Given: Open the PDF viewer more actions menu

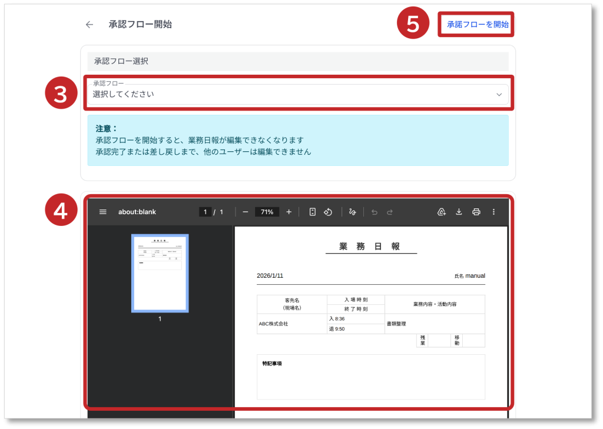Looking at the screenshot, I should (494, 212).
